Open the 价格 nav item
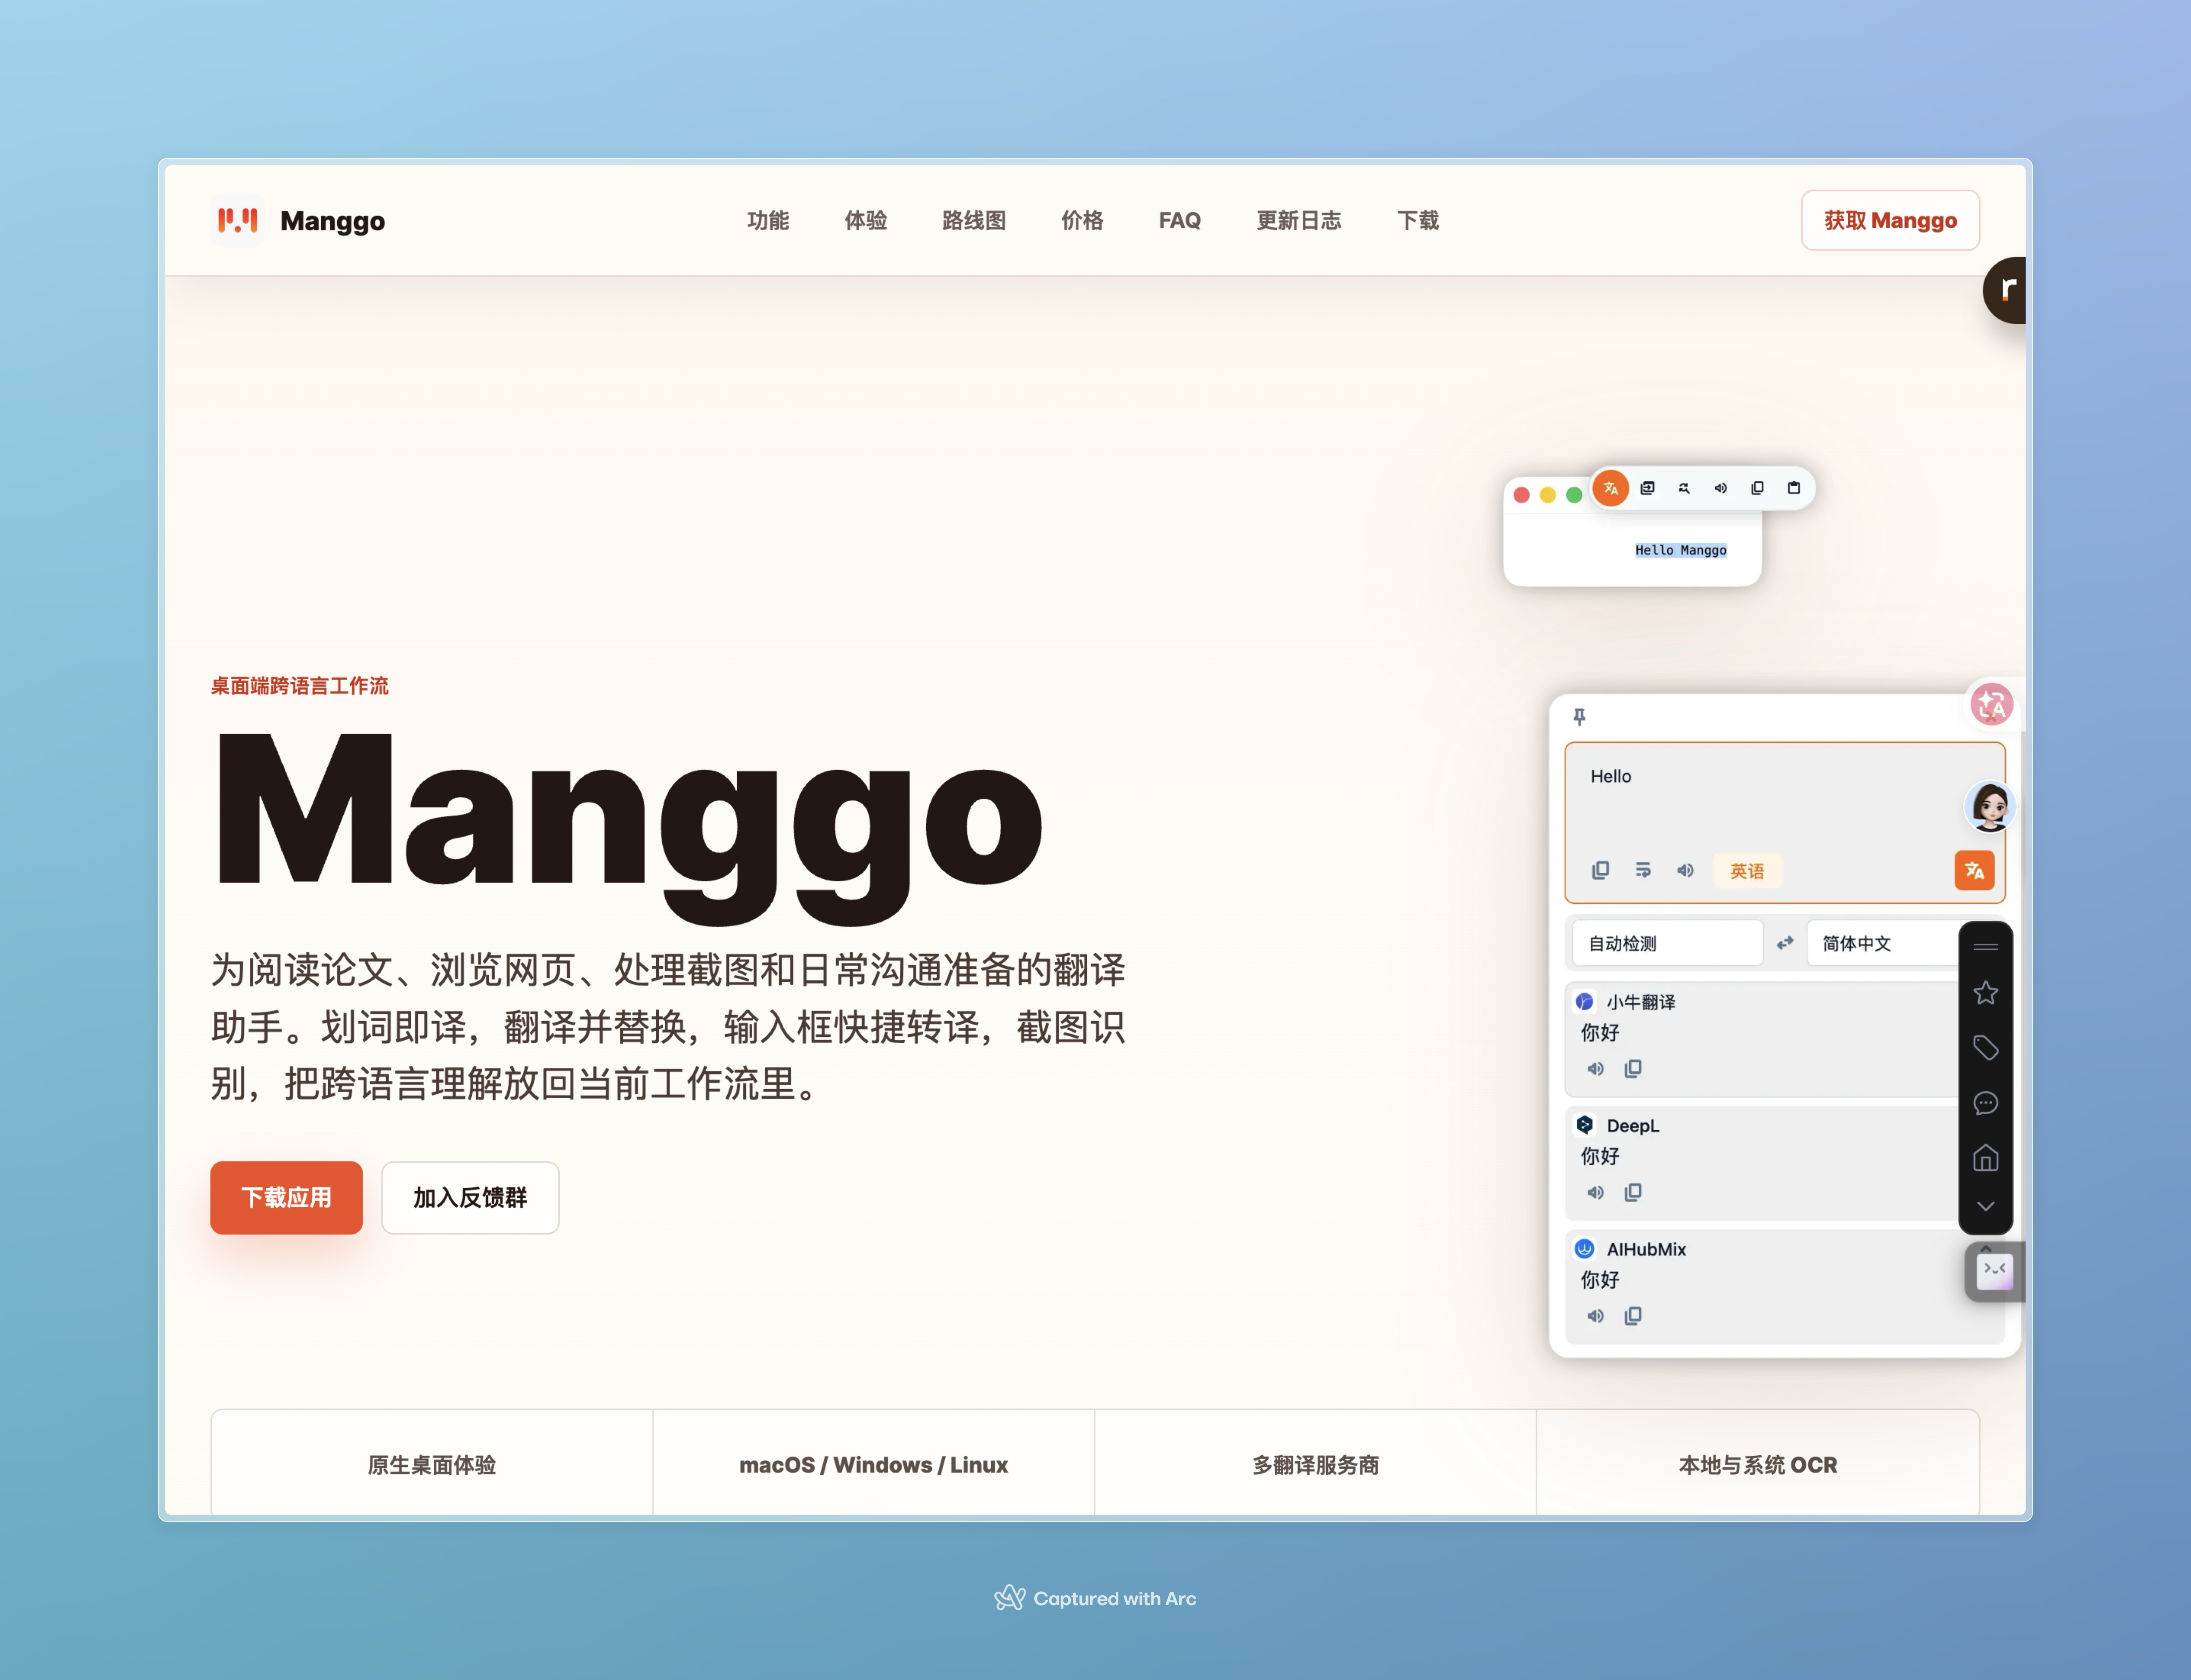The width and height of the screenshot is (2191, 1680). click(1082, 220)
